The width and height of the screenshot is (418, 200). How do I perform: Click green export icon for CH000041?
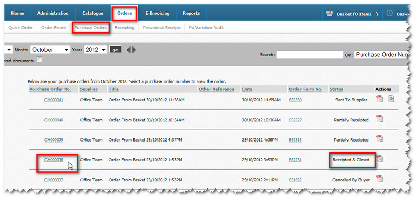[x=391, y=99]
